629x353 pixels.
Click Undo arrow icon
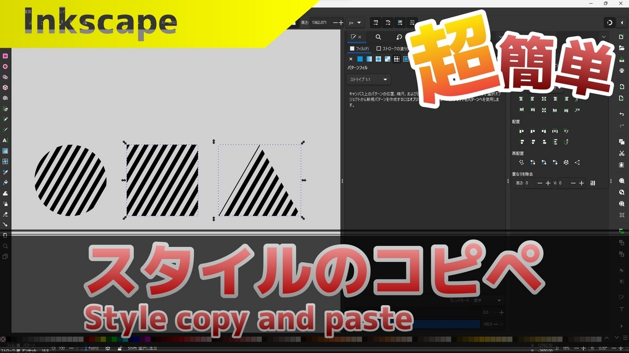[x=622, y=114]
